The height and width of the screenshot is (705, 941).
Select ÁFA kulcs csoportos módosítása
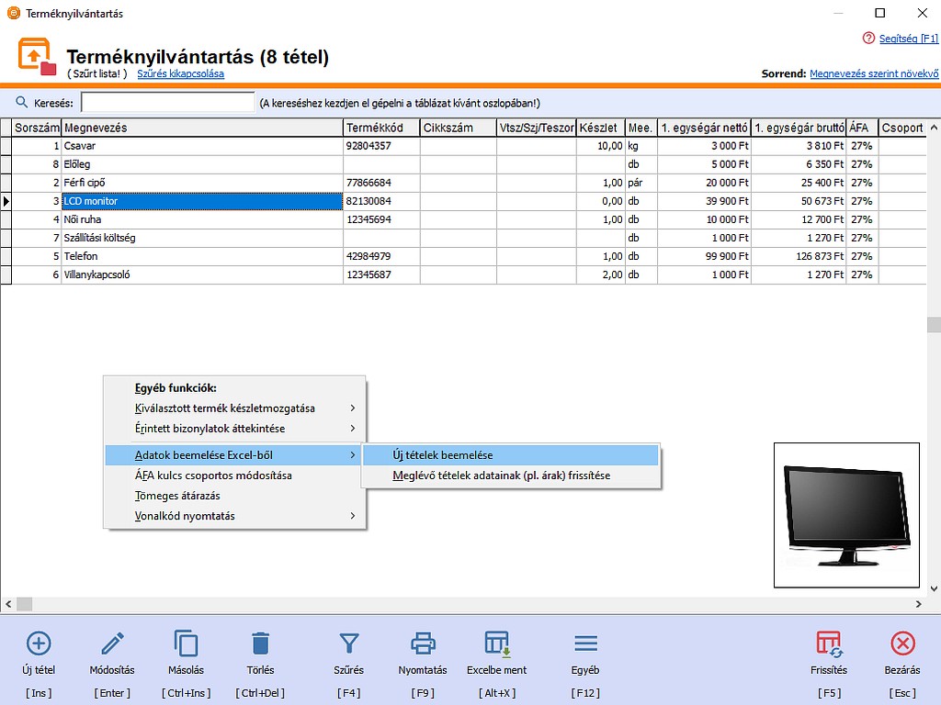[213, 476]
